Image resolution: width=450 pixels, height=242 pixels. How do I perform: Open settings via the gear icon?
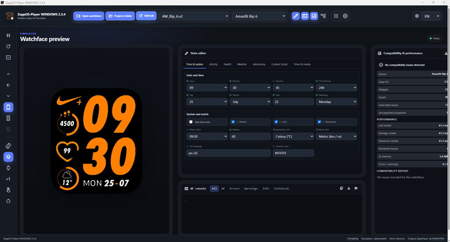[x=345, y=16]
